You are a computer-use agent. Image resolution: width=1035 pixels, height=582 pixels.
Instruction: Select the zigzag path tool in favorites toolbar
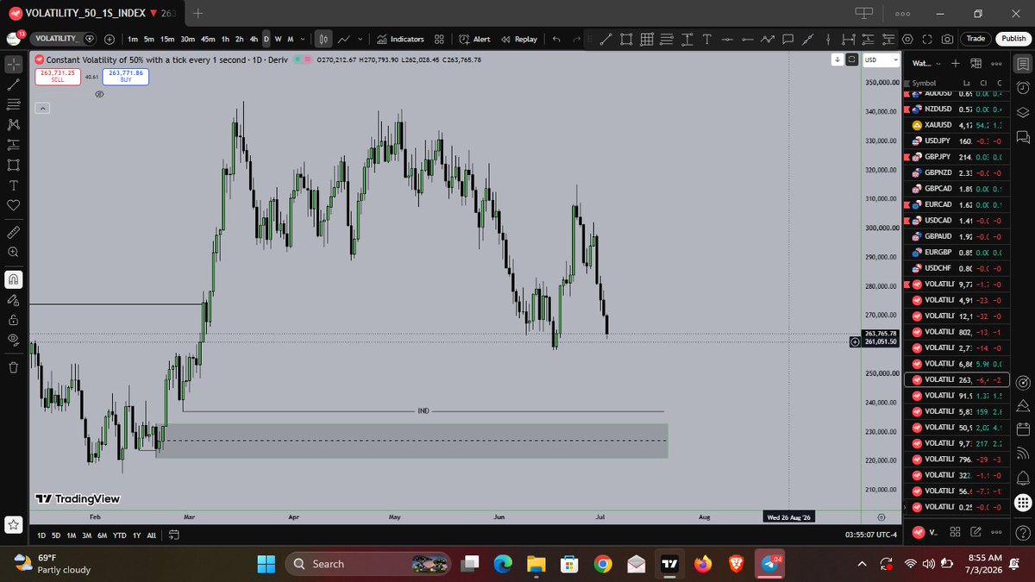click(x=767, y=39)
